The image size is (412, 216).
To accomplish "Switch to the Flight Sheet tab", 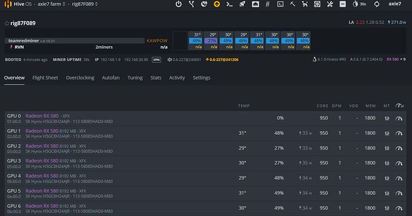I will (x=45, y=78).
